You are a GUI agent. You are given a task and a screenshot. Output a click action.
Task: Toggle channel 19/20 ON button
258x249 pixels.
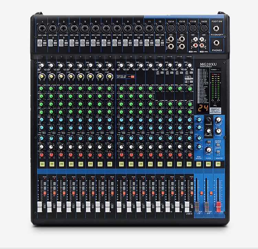coord(189,164)
